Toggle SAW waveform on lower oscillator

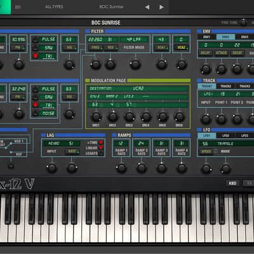point(36,97)
